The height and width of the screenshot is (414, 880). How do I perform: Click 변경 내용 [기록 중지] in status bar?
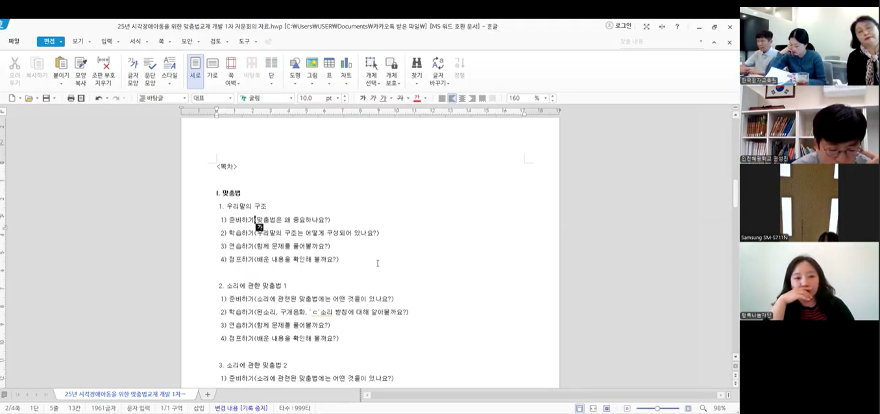[x=241, y=408]
